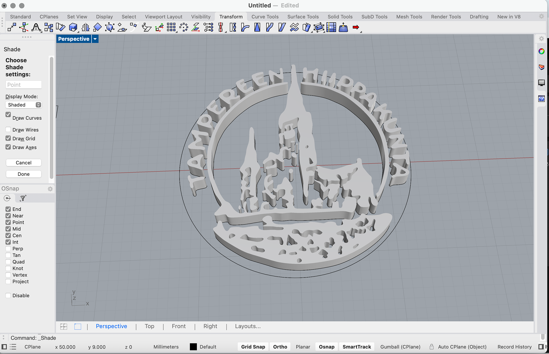Open the Polar Array tool
The width and height of the screenshot is (549, 354).
(184, 27)
